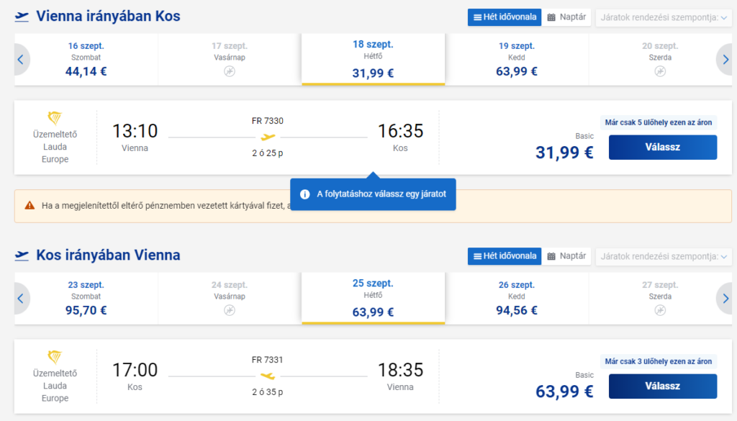The height and width of the screenshot is (421, 737).
Task: Open outbound Járatok rendezési szempontja dropdown
Action: coord(664,17)
